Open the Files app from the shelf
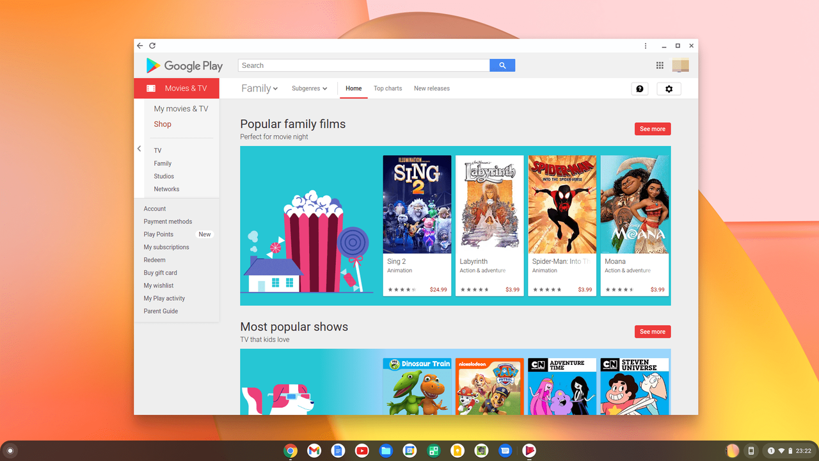The image size is (819, 461). pos(386,451)
